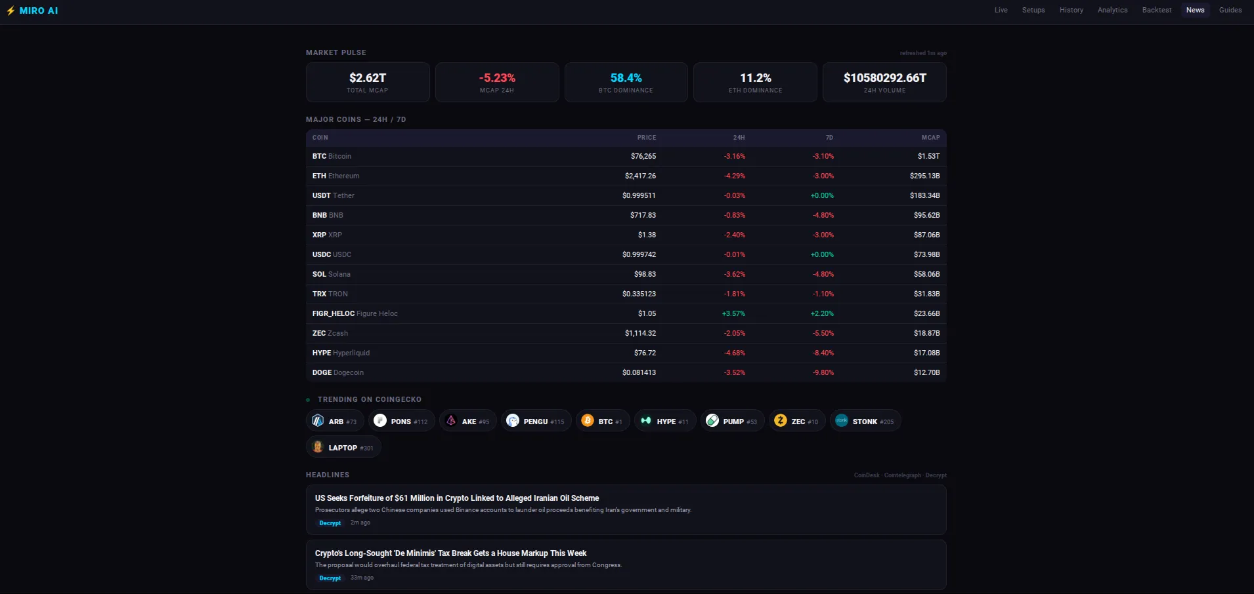Click the MCAP column header
This screenshot has width=1254, height=594.
pos(930,138)
